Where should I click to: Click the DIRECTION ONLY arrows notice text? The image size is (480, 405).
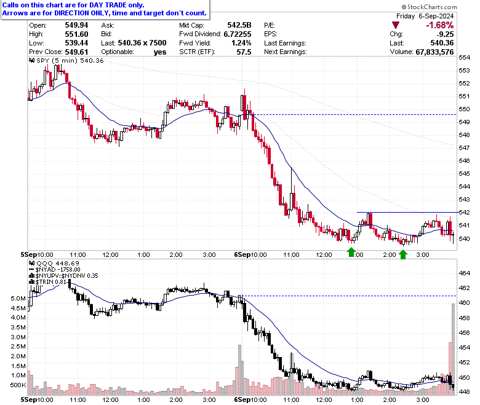pos(105,13)
